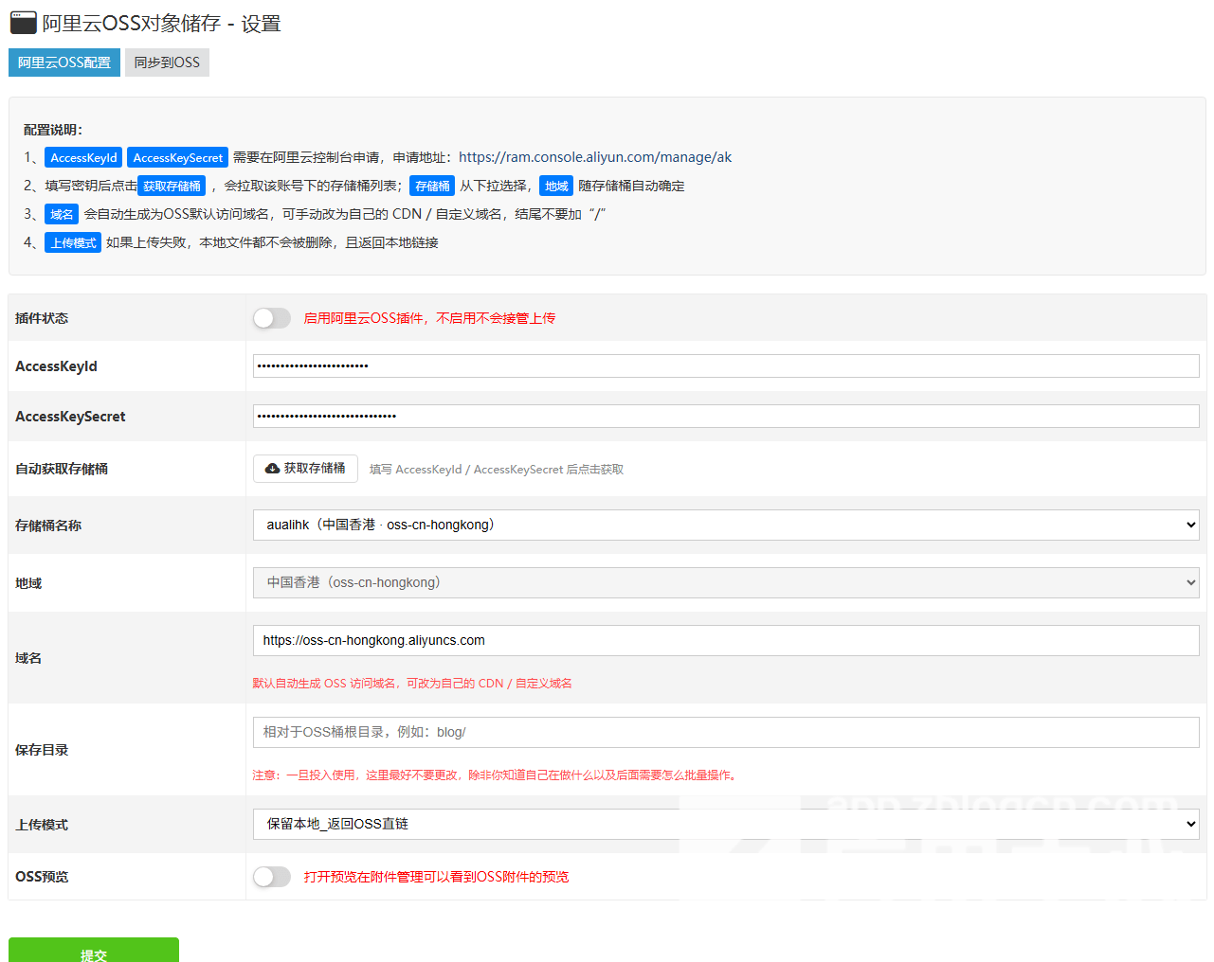Focus the AccessKeyId password field

coord(726,366)
